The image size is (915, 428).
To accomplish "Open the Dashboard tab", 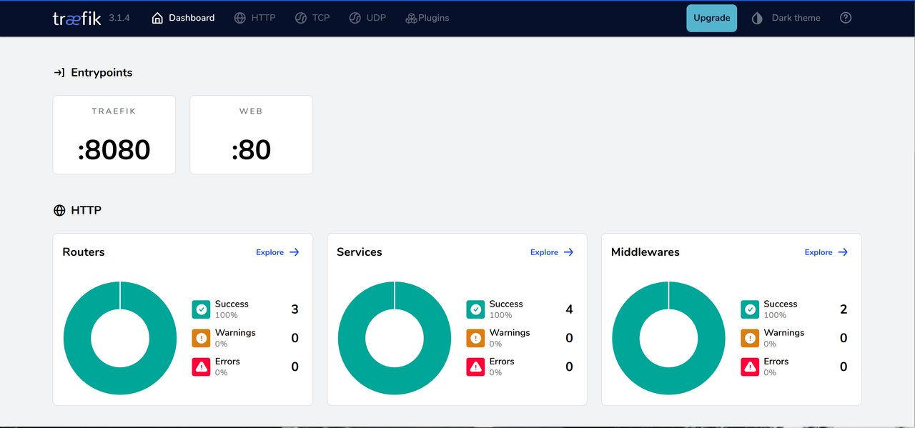I will [183, 18].
